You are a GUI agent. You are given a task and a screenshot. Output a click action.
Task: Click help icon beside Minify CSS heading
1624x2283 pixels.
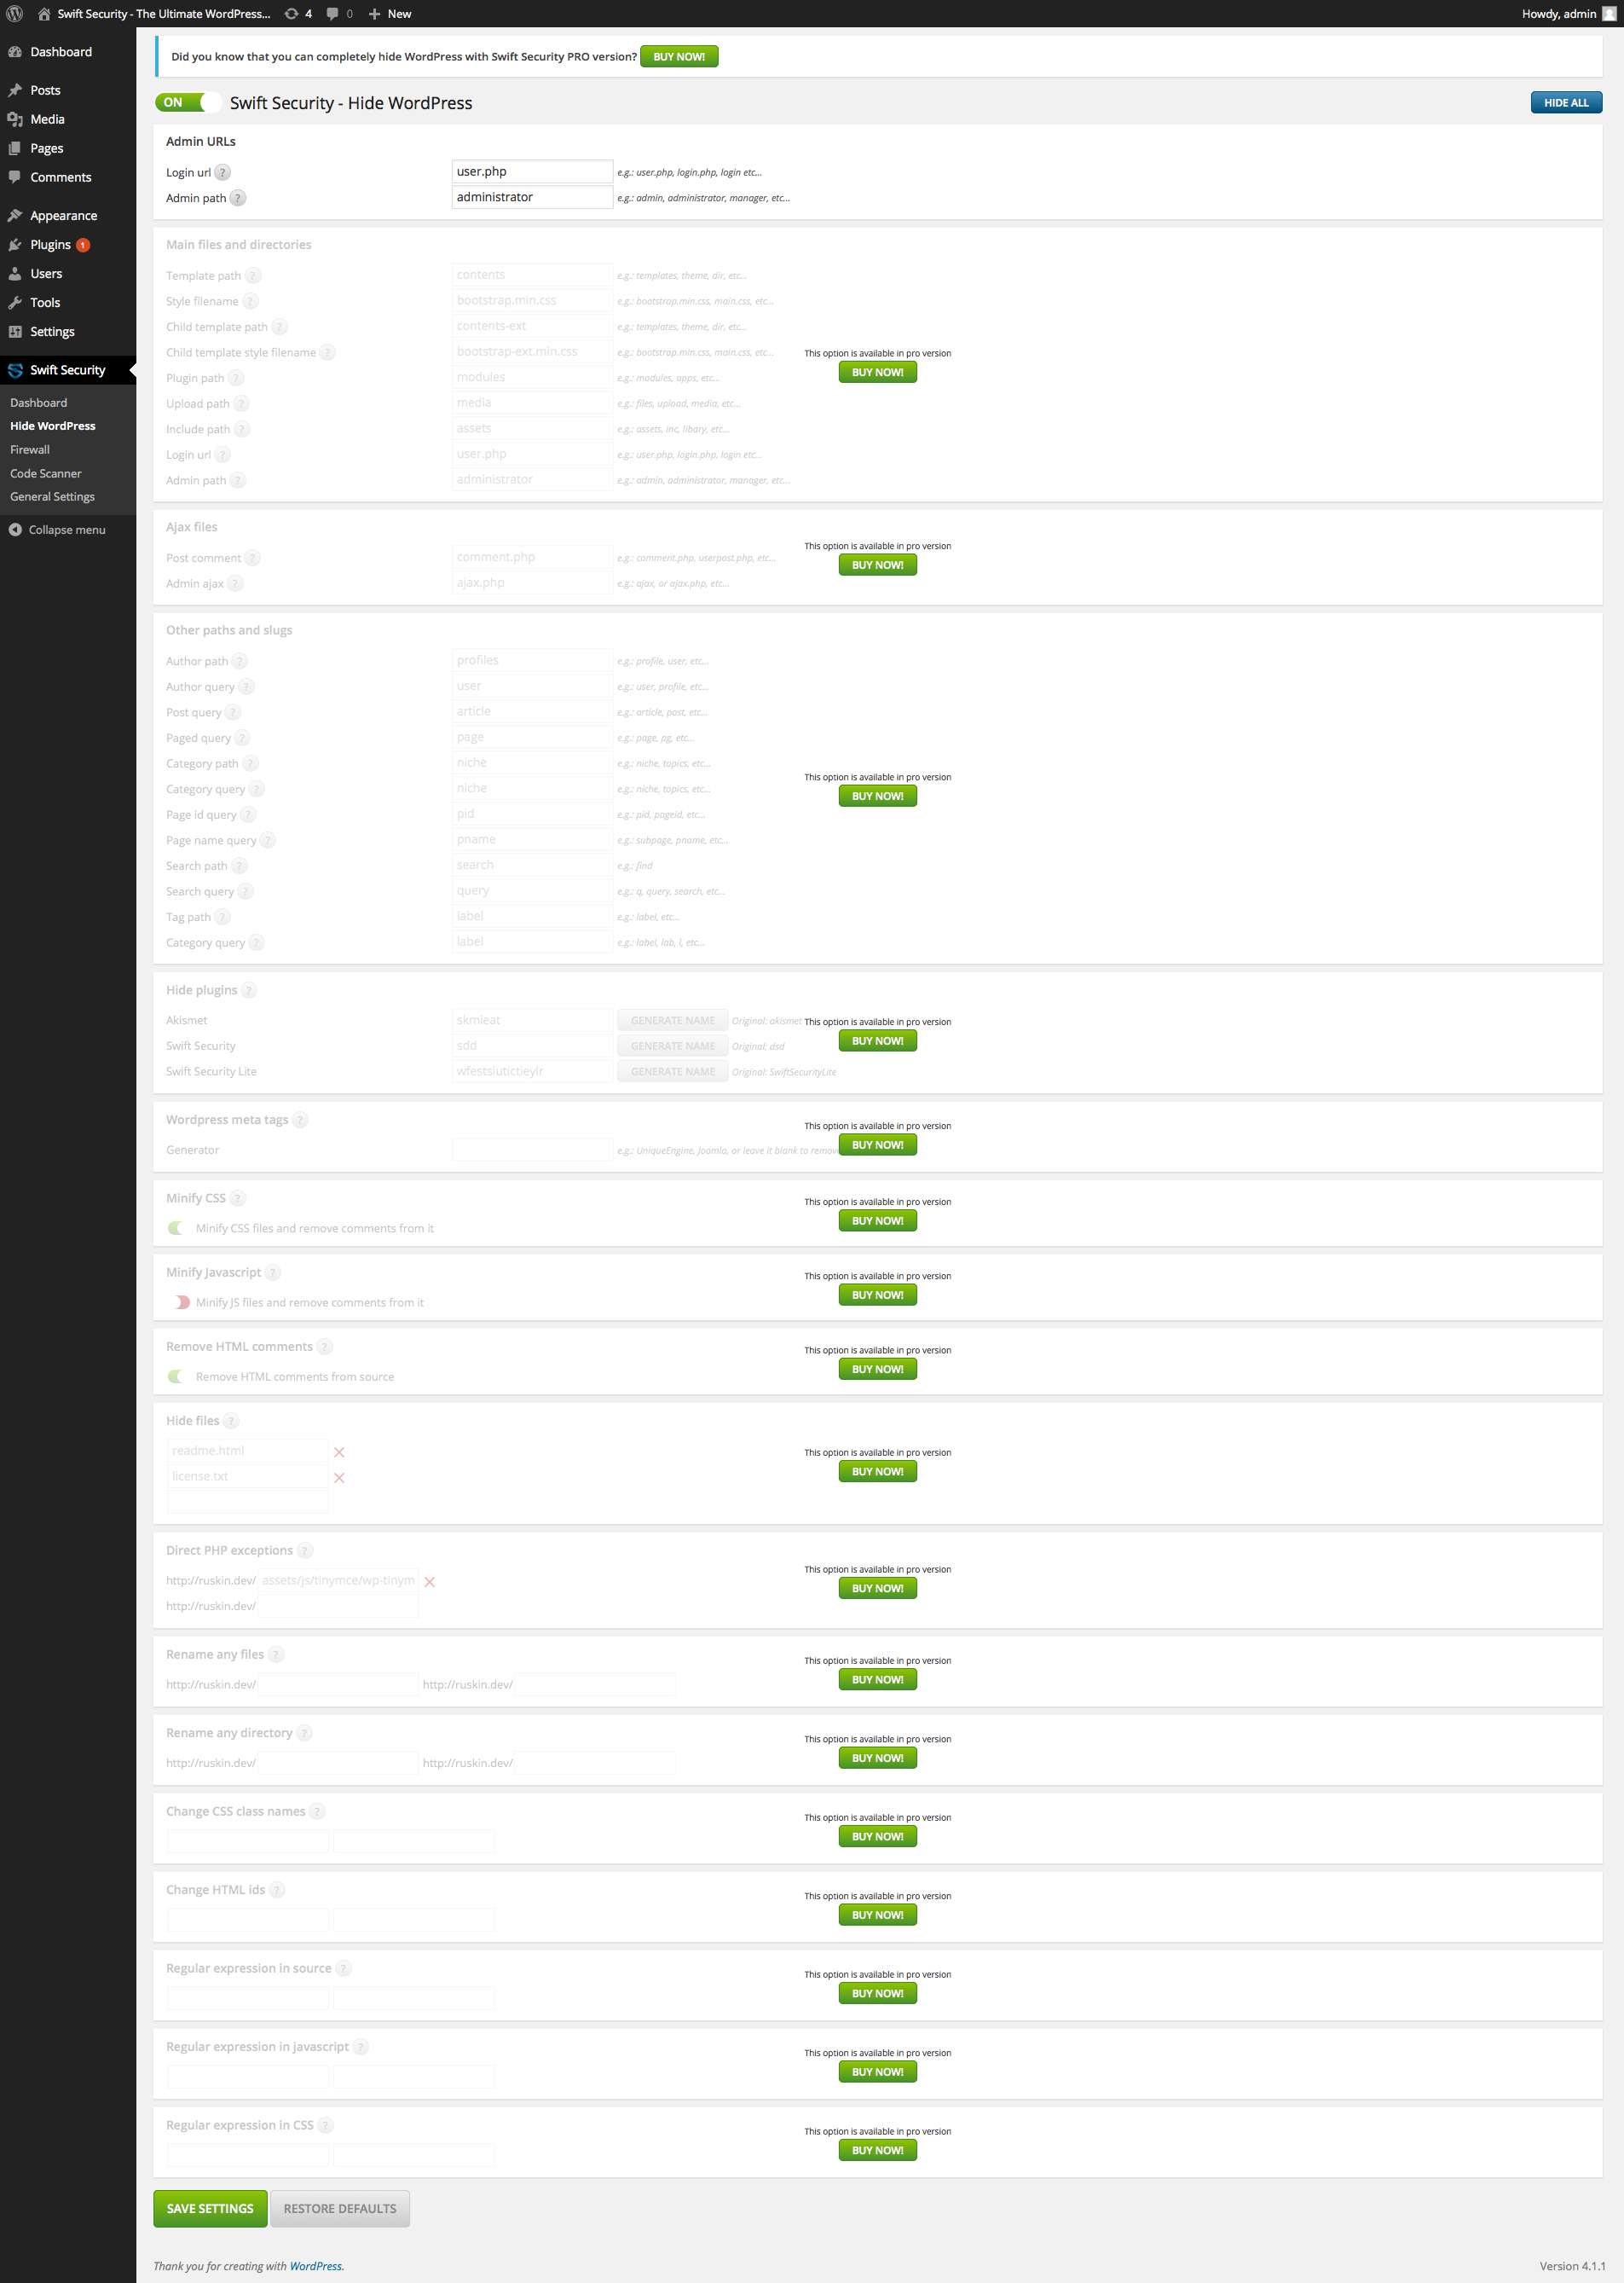238,1198
